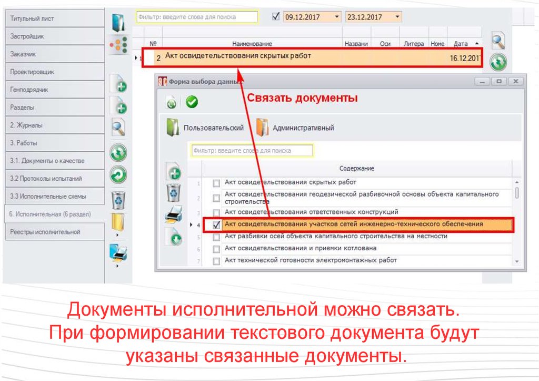Click the lower add-document plus icon in the vertical toolbar

pyautogui.click(x=118, y=105)
